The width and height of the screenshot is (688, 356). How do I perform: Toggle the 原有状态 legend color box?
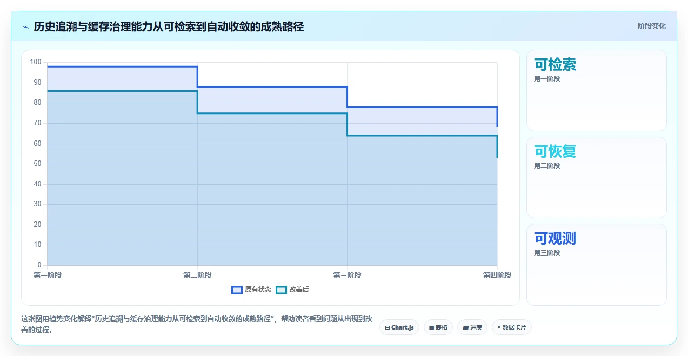point(237,290)
